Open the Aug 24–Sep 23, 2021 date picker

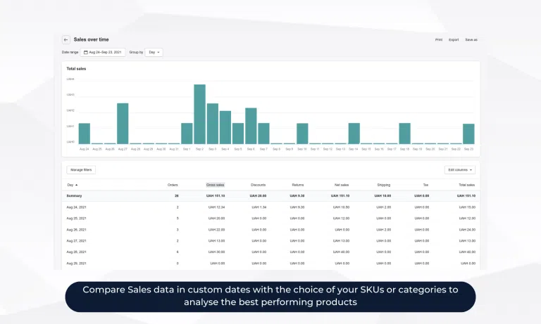(104, 52)
